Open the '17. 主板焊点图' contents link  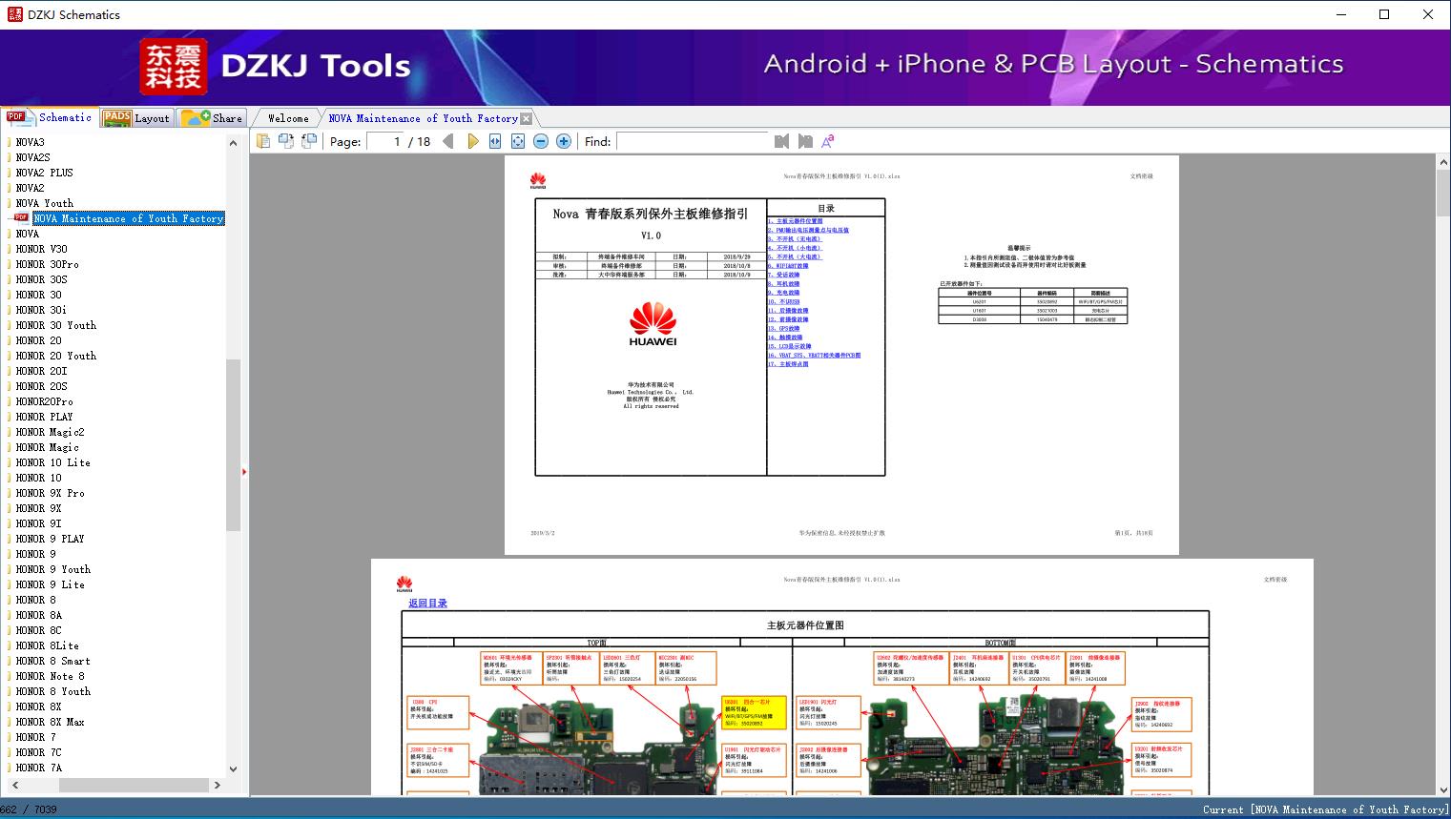click(788, 364)
